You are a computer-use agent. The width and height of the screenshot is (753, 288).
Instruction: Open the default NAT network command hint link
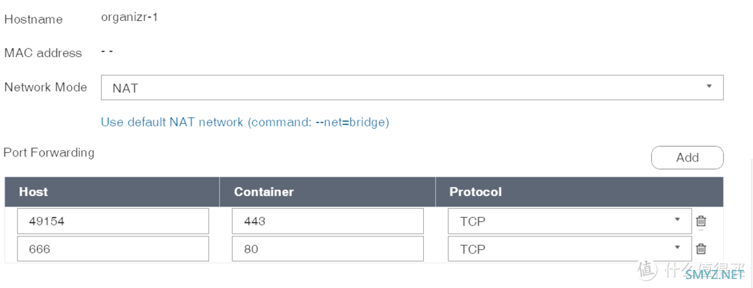click(x=245, y=122)
